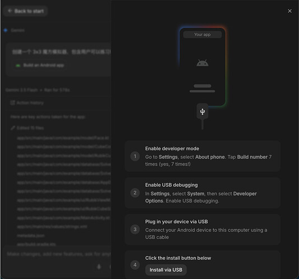This screenshot has height=279, width=299.
Task: Click the 'Edited 15 files' row
Action: pyautogui.click(x=27, y=128)
